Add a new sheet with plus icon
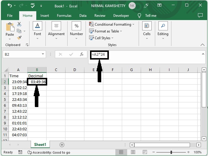 (x=62, y=145)
